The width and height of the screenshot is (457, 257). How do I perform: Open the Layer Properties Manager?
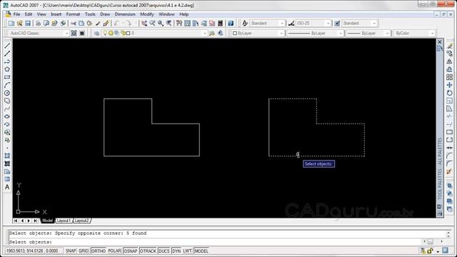(x=97, y=34)
